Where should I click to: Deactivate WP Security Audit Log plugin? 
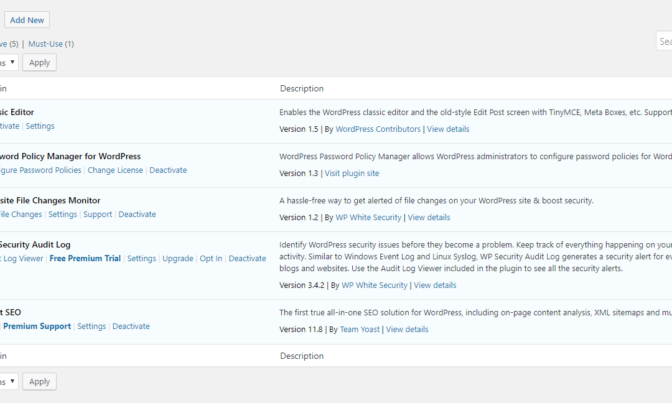pos(247,258)
